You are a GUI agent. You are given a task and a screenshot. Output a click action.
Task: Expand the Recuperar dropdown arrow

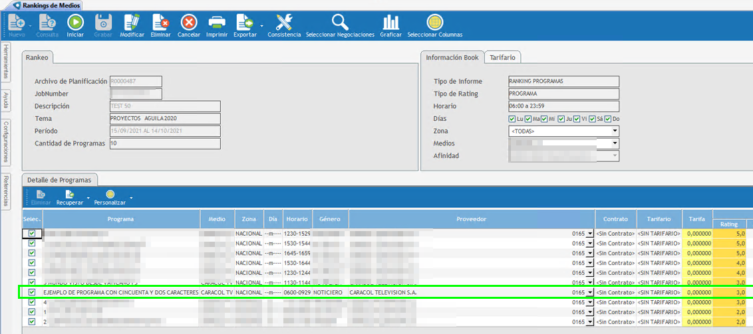(x=88, y=197)
